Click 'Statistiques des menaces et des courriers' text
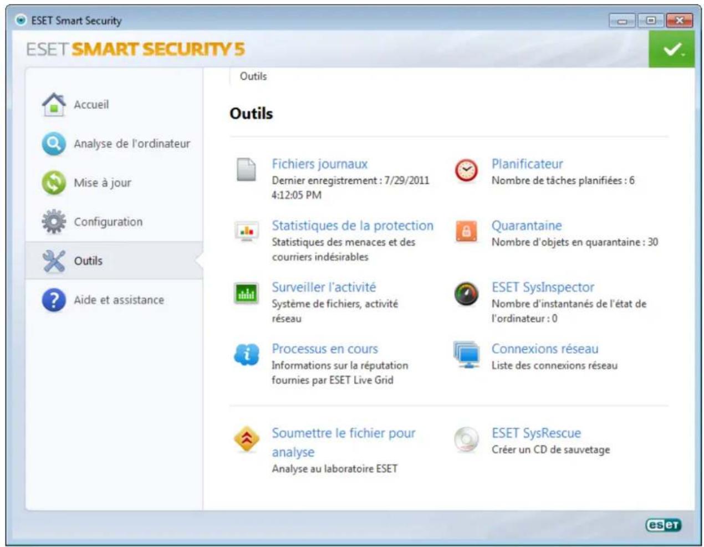 tap(344, 249)
